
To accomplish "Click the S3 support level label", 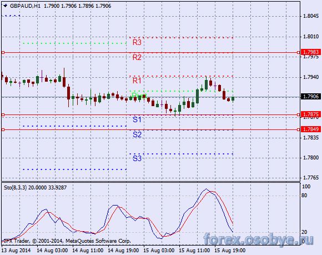I will [x=137, y=159].
